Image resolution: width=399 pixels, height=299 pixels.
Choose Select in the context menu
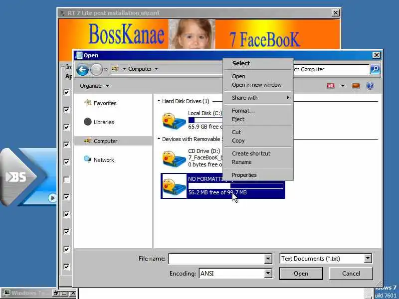(x=258, y=63)
